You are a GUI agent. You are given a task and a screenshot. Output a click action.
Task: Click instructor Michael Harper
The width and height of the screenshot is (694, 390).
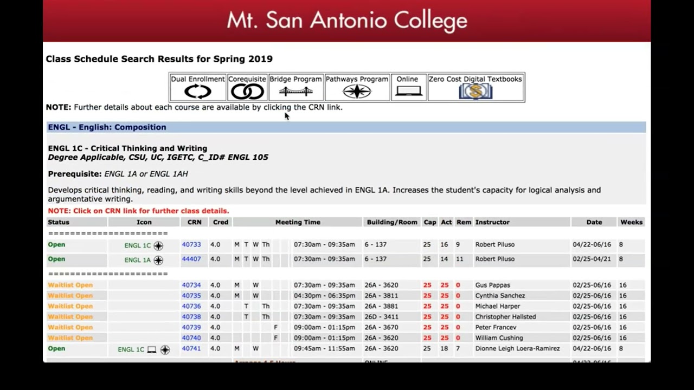point(498,306)
